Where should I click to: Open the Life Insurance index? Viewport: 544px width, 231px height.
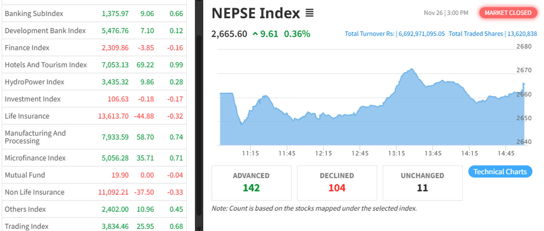pyautogui.click(x=27, y=116)
